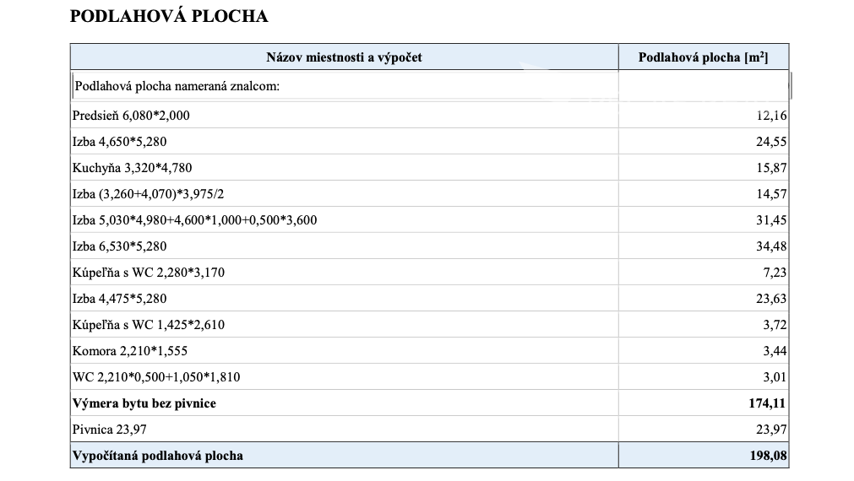
Task: Select the Izba (3,260+4,070)*3,975/2 row
Action: click(x=149, y=194)
